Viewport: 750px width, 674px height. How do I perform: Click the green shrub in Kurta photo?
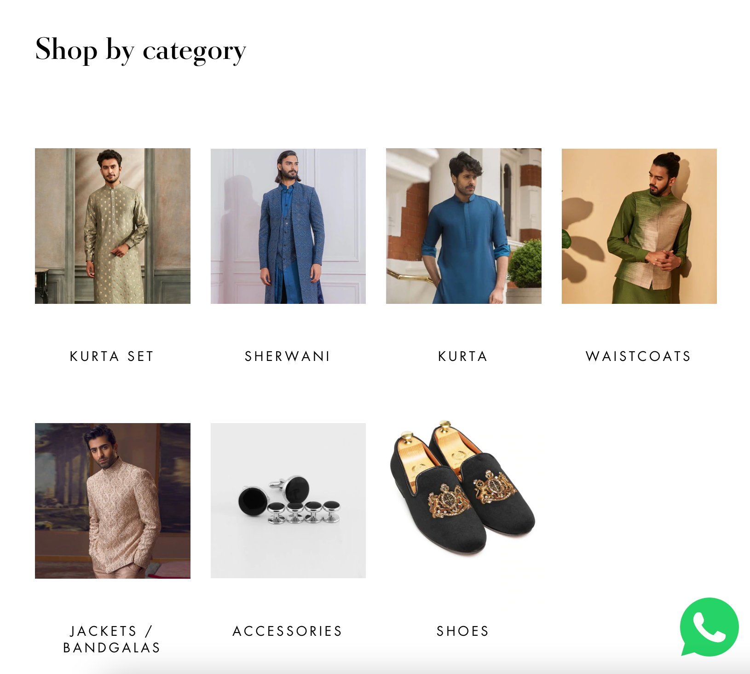(x=525, y=264)
